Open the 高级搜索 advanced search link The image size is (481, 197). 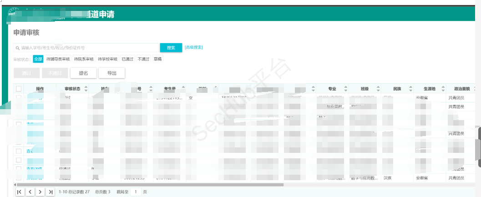[194, 47]
